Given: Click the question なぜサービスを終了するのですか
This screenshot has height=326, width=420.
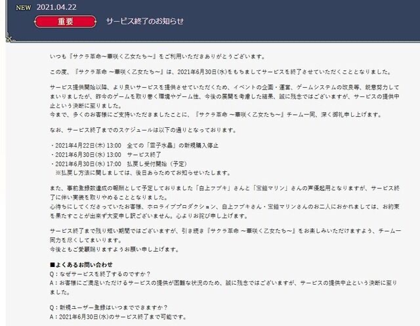Looking at the screenshot, I should 100,274.
